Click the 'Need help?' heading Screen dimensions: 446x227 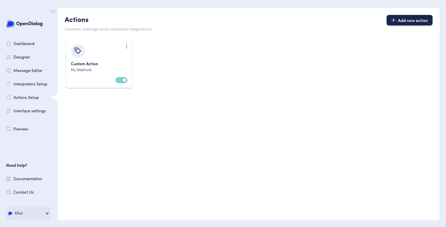tap(17, 165)
